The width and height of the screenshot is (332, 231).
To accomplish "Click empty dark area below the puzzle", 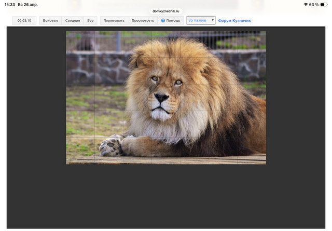I will [x=166, y=197].
